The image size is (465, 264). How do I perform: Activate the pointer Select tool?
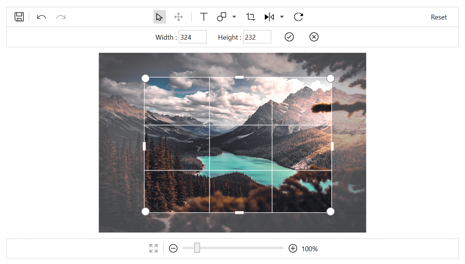pos(160,17)
